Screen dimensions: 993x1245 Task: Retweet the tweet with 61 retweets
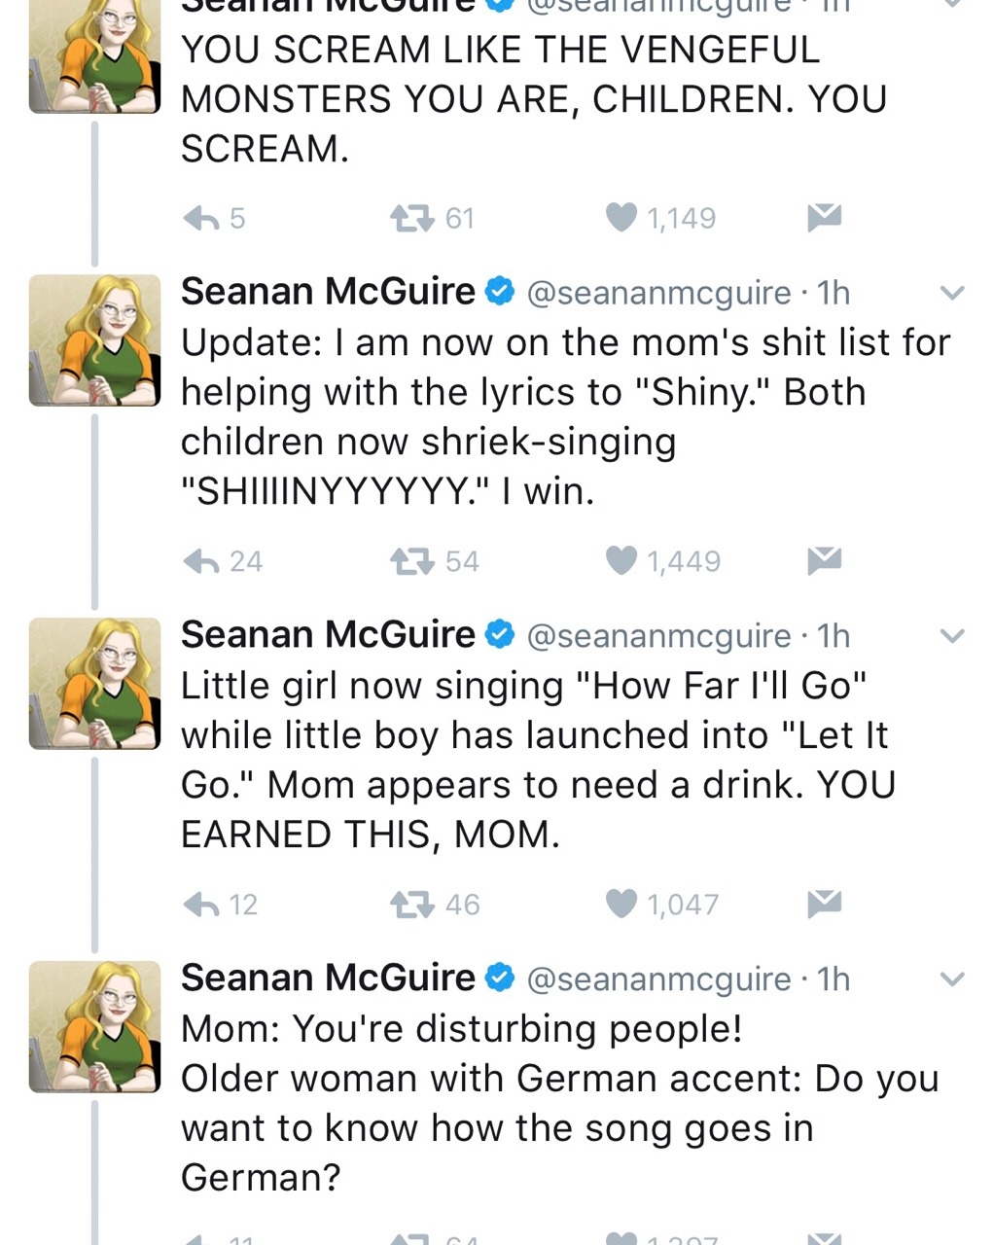(411, 219)
